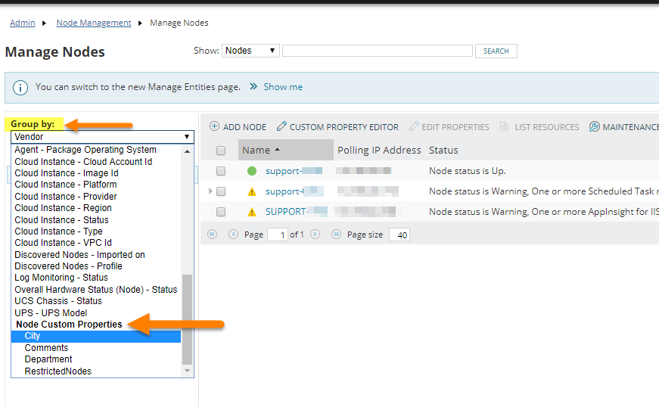Viewport: 659px width, 407px height.
Task: Check the box for SUPPORT warning node
Action: click(221, 212)
